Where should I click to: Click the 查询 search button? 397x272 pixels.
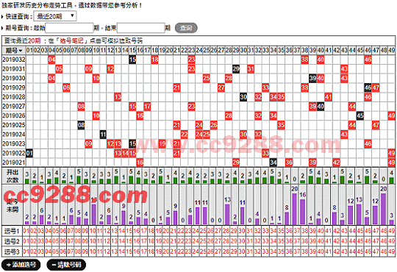point(186,28)
